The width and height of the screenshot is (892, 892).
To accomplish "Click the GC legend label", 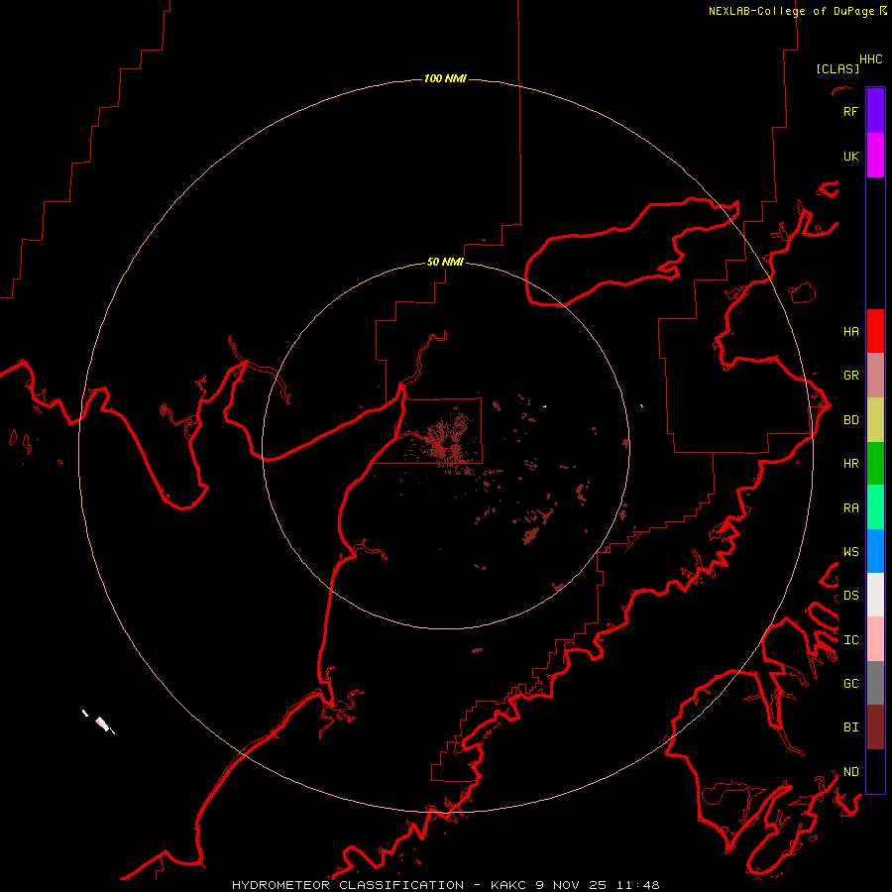I will (x=850, y=683).
